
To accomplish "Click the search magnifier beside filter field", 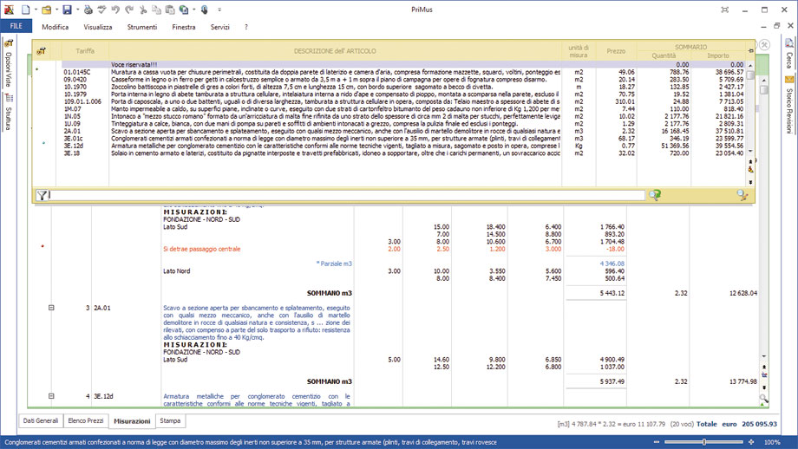I will pyautogui.click(x=655, y=195).
